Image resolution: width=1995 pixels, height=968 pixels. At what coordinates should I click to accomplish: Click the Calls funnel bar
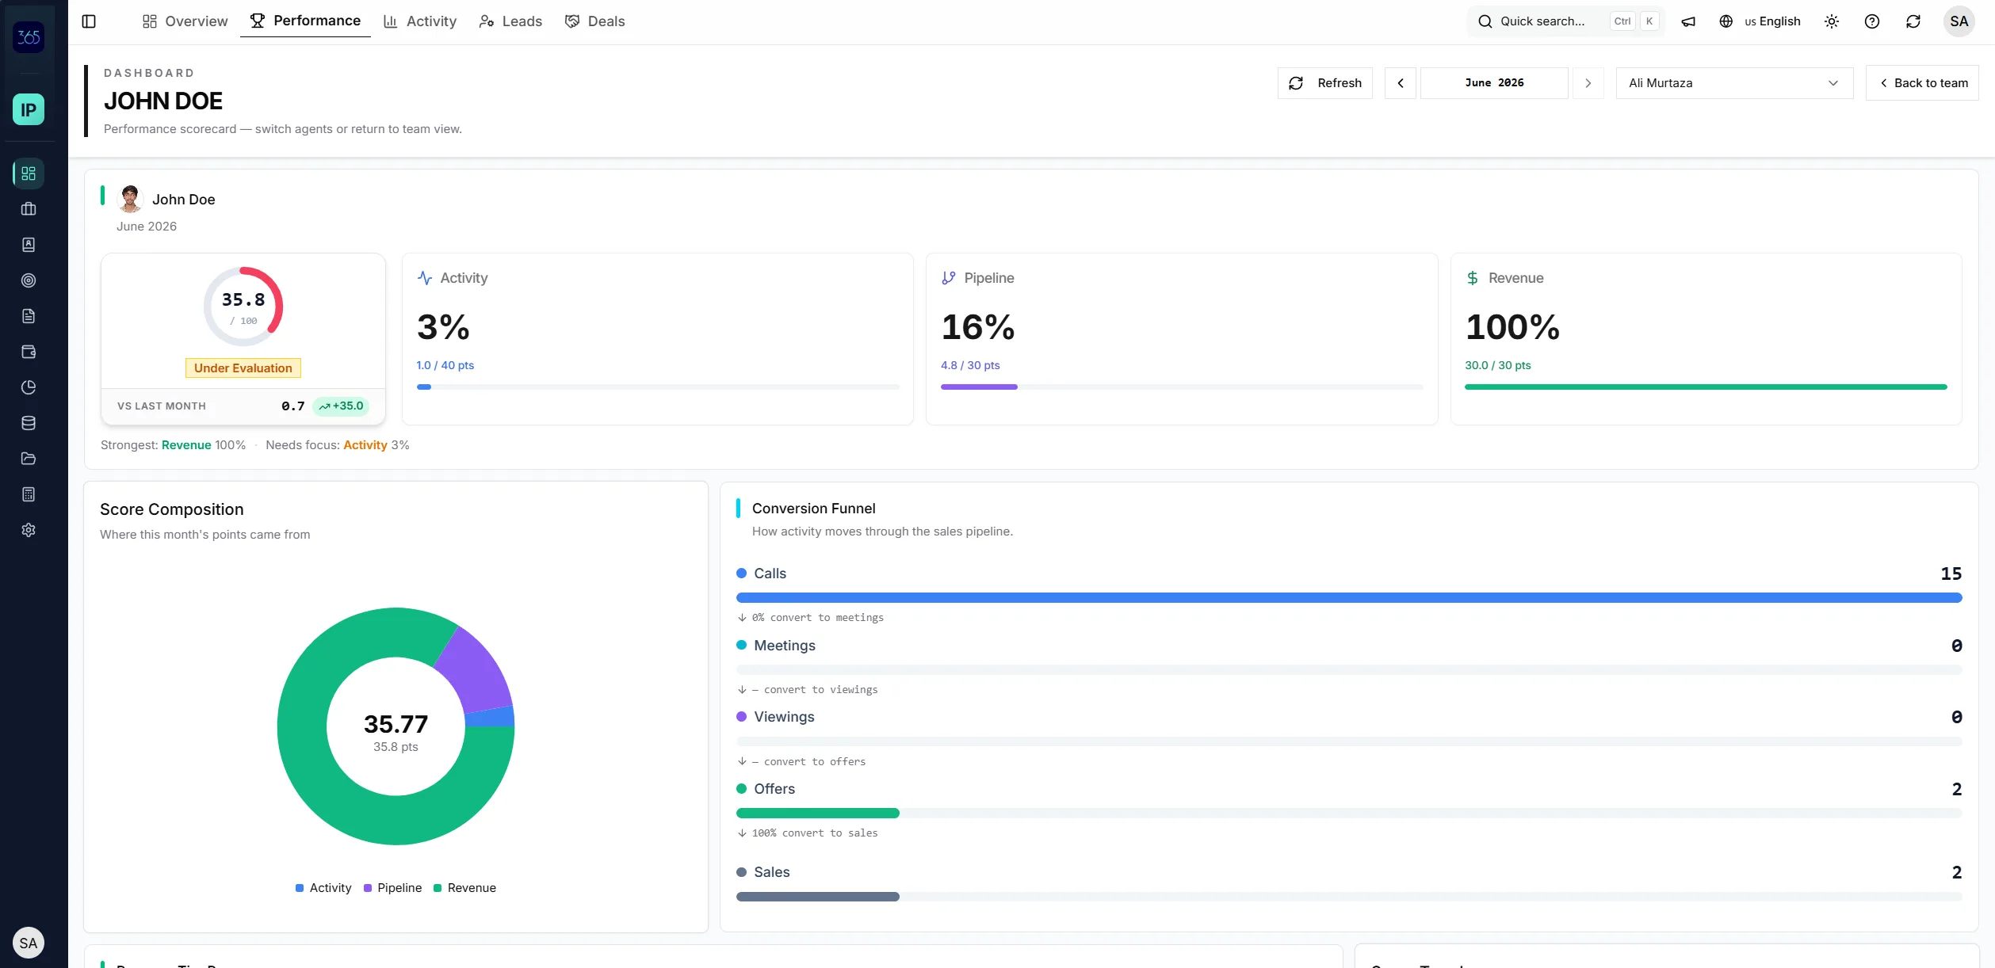(1349, 598)
